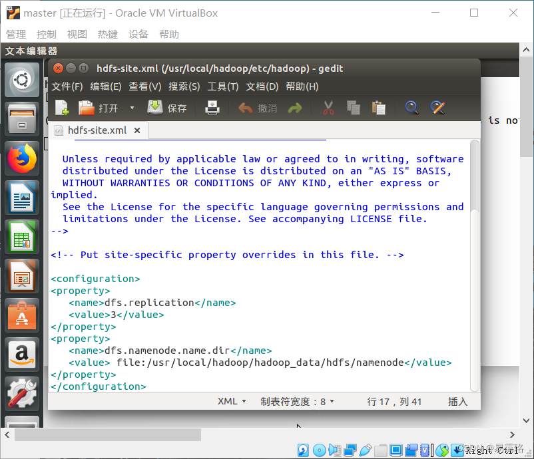
Task: Click the Open file folder icon
Action: [87, 108]
